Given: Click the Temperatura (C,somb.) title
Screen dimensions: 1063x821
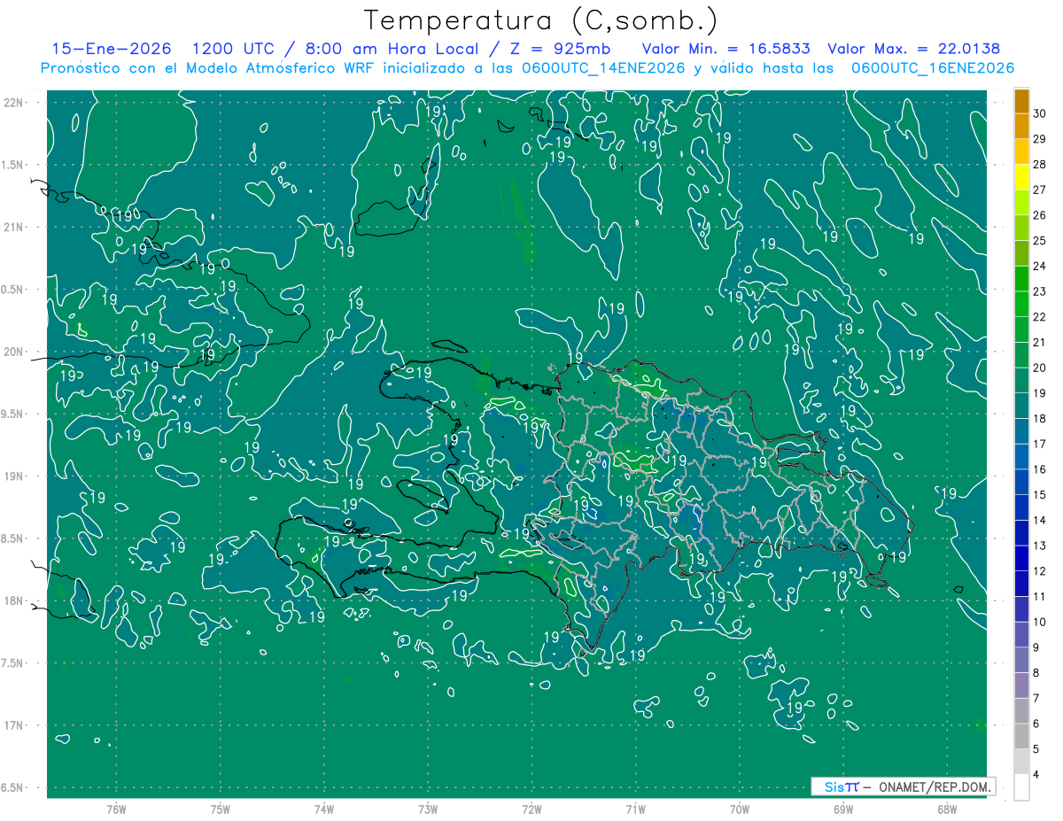Looking at the screenshot, I should pos(540,19).
